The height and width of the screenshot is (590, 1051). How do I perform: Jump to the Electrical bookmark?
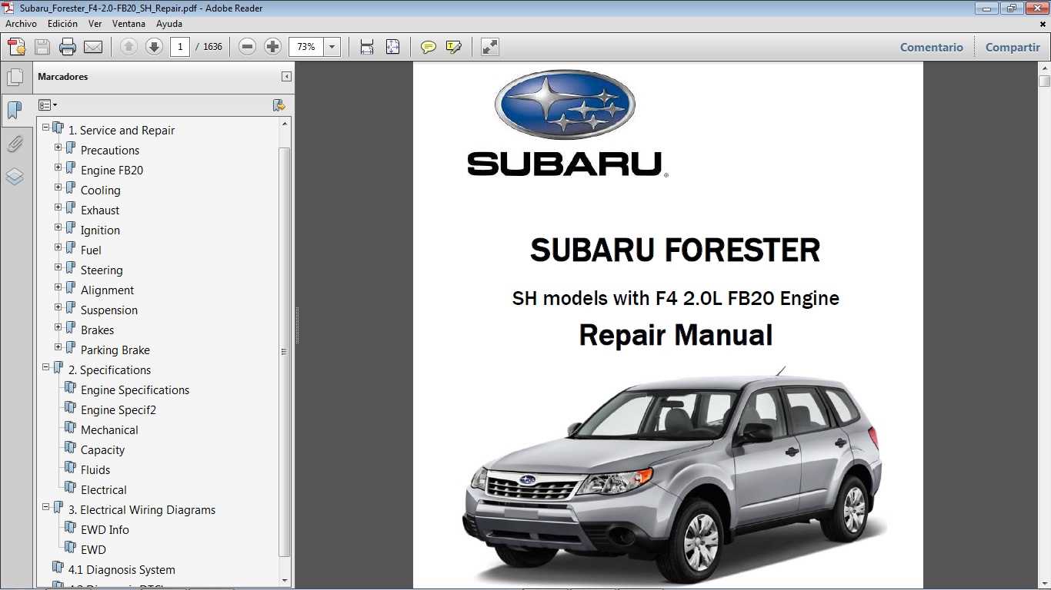click(x=104, y=489)
